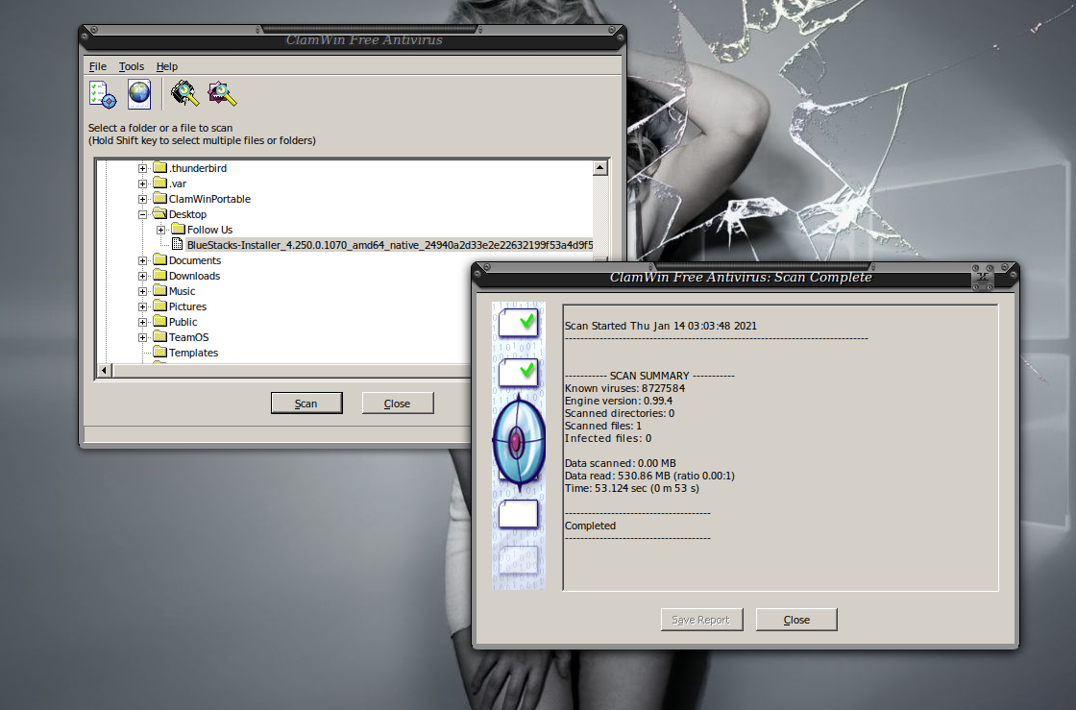Click the Scan selected files toolbar icon
The image size is (1076, 710).
point(222,94)
